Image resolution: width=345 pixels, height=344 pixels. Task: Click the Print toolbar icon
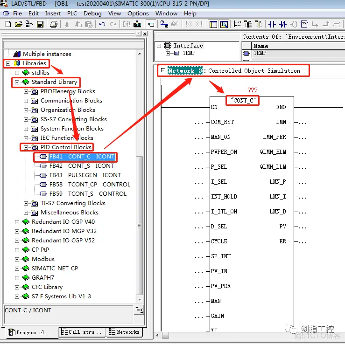[54, 24]
